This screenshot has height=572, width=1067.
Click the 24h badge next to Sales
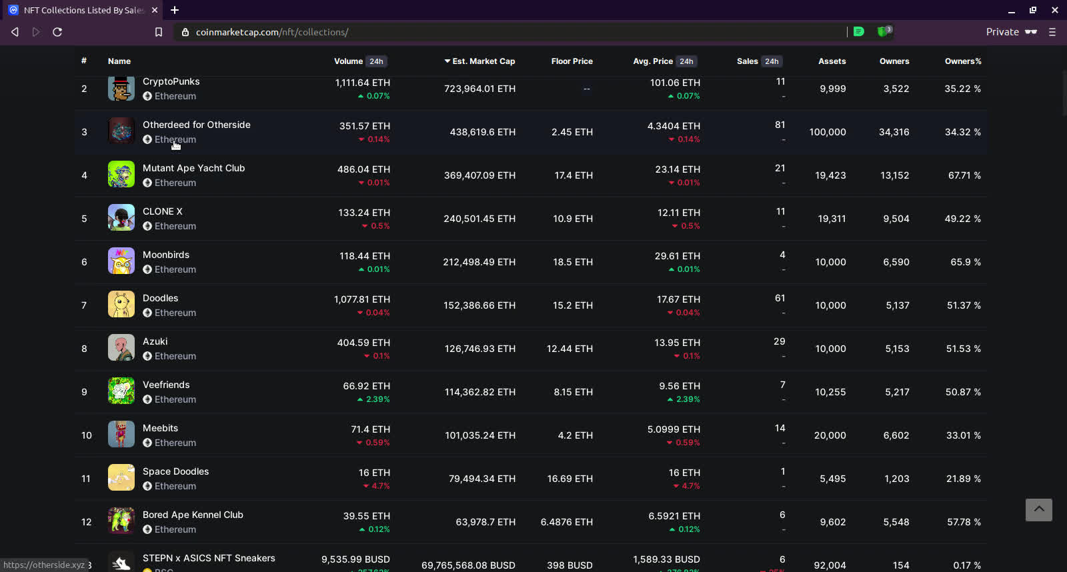[772, 61]
